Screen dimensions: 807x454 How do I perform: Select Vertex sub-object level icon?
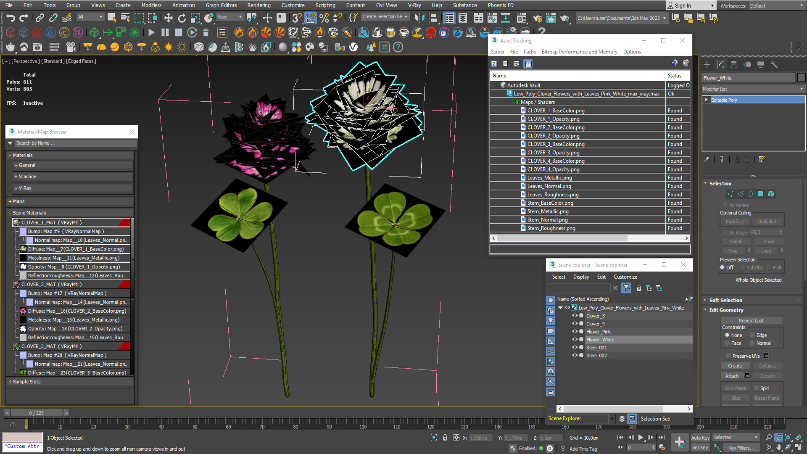point(730,194)
